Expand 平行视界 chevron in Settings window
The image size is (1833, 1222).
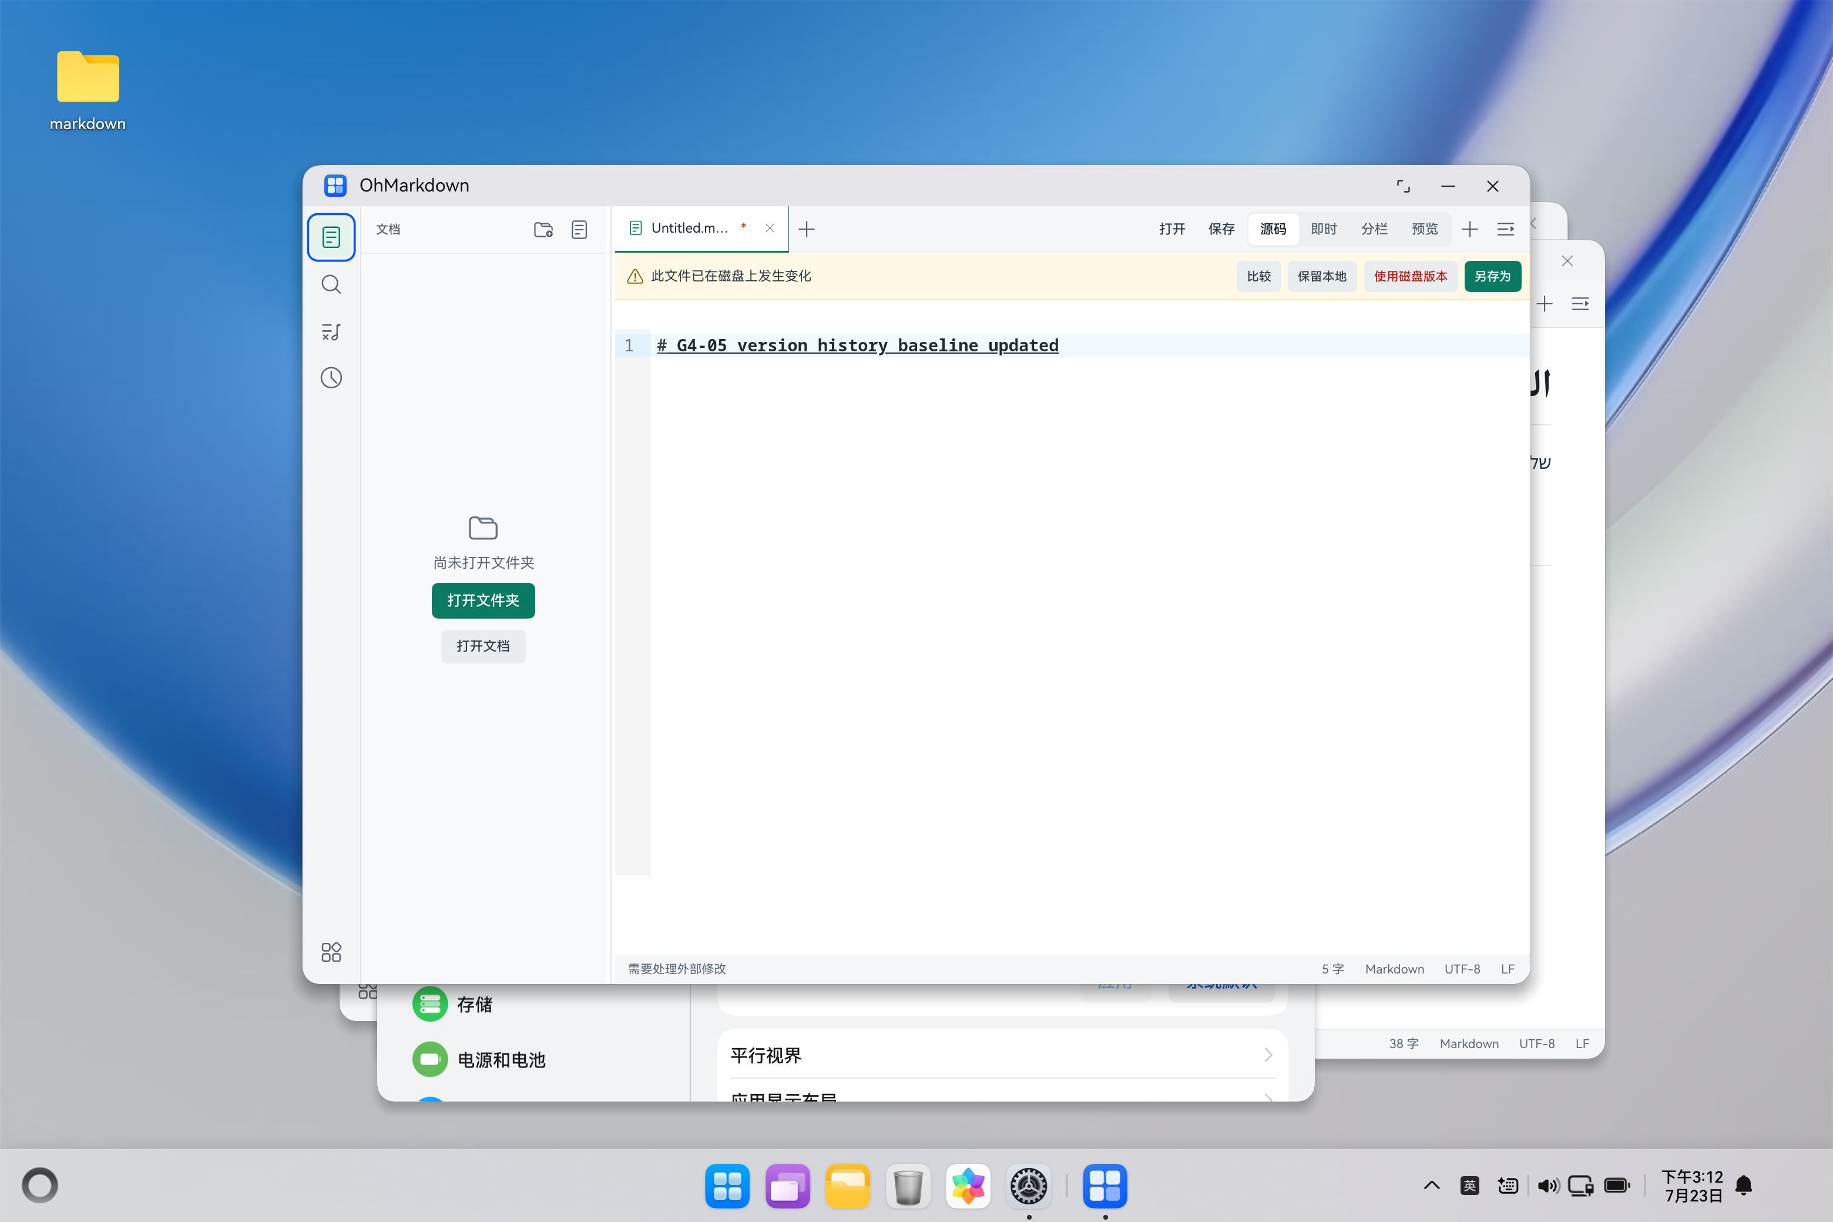(1268, 1055)
